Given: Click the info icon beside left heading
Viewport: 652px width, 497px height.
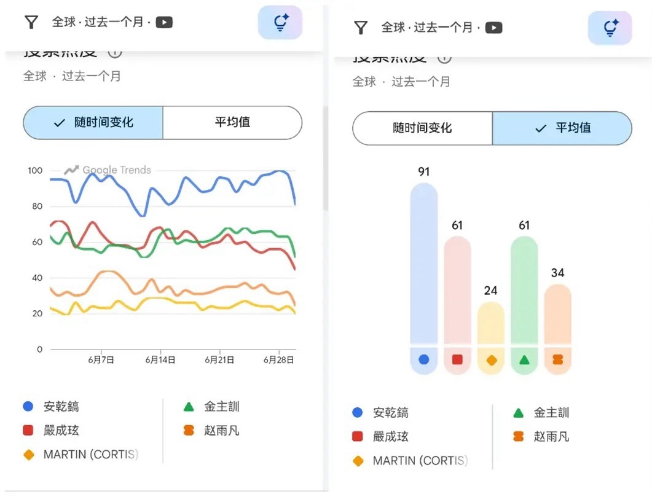Looking at the screenshot, I should (115, 53).
